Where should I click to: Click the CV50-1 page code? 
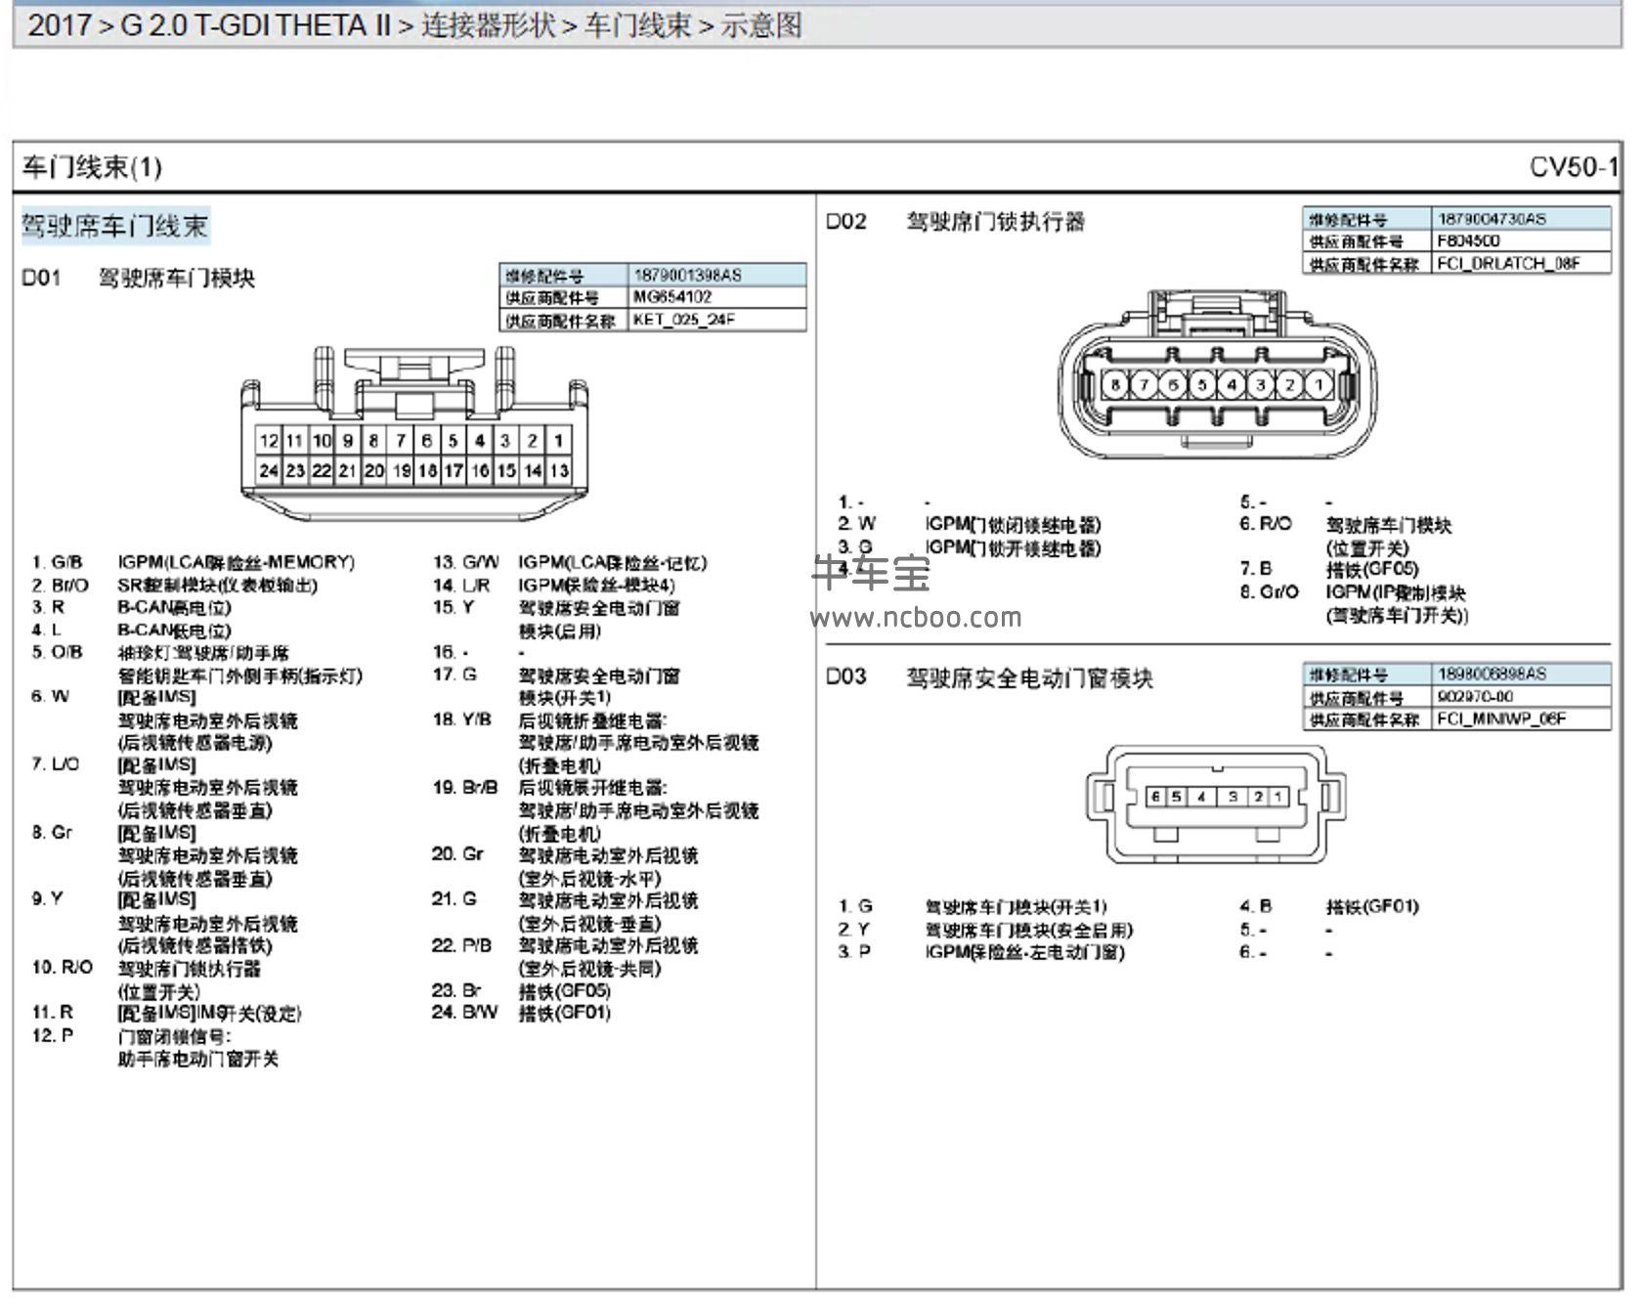[1573, 166]
